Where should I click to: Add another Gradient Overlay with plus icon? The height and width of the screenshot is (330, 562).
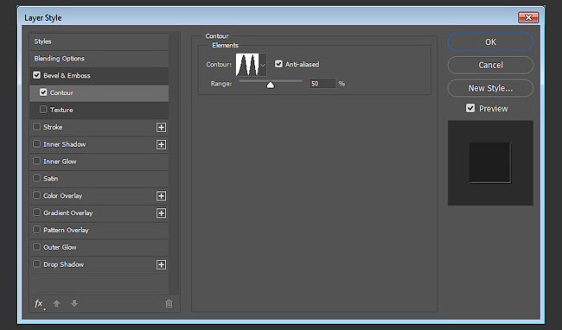pos(162,213)
